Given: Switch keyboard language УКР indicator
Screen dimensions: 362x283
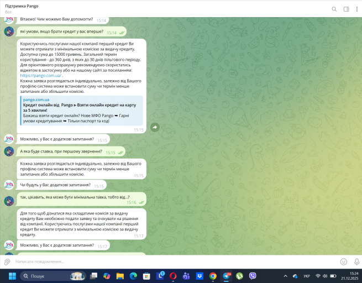Looking at the screenshot, I should pos(306,276).
